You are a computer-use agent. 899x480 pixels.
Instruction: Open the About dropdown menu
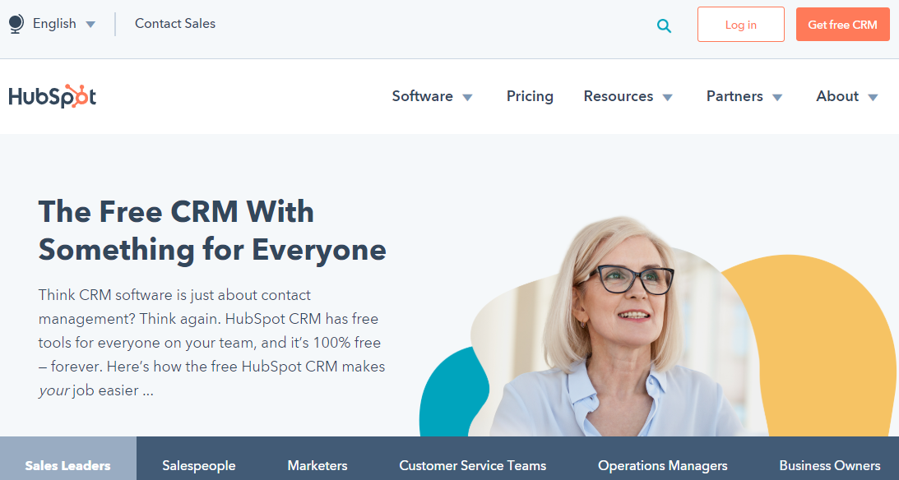[x=847, y=96]
